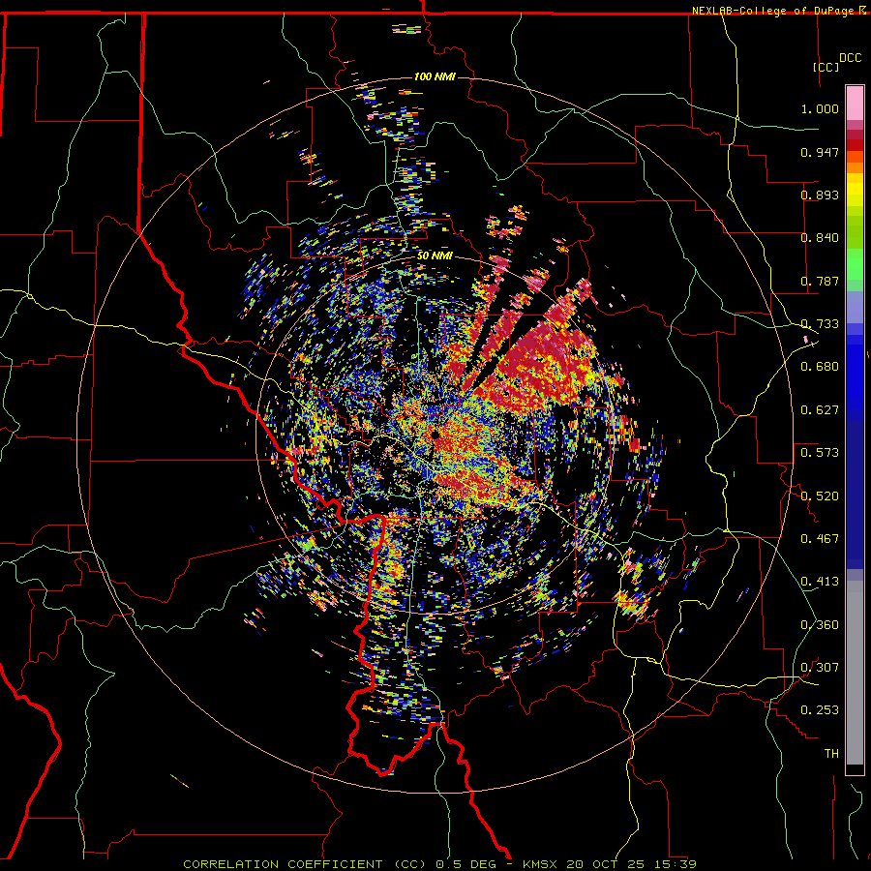
Task: Click the 0.5 DEG elevation text
Action: coord(467,864)
